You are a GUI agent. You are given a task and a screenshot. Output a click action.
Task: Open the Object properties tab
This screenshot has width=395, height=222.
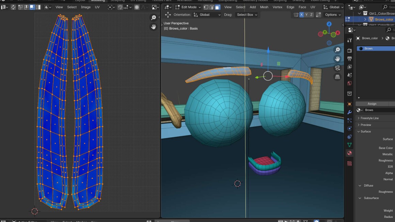(349, 104)
